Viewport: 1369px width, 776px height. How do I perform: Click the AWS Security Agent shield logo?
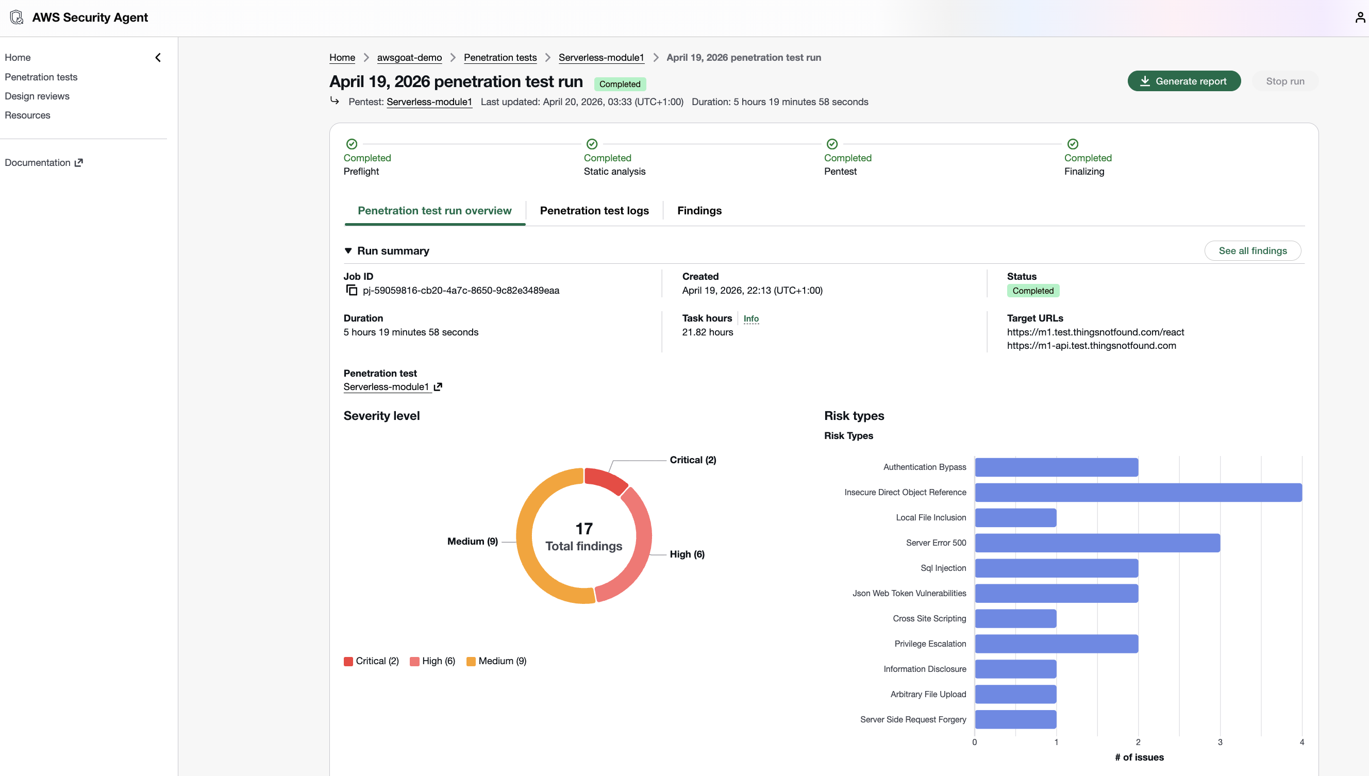(16, 17)
